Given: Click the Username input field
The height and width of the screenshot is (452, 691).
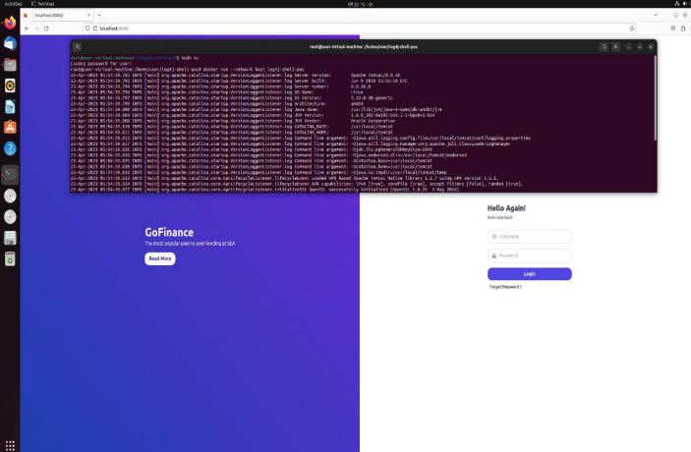Looking at the screenshot, I should point(529,237).
